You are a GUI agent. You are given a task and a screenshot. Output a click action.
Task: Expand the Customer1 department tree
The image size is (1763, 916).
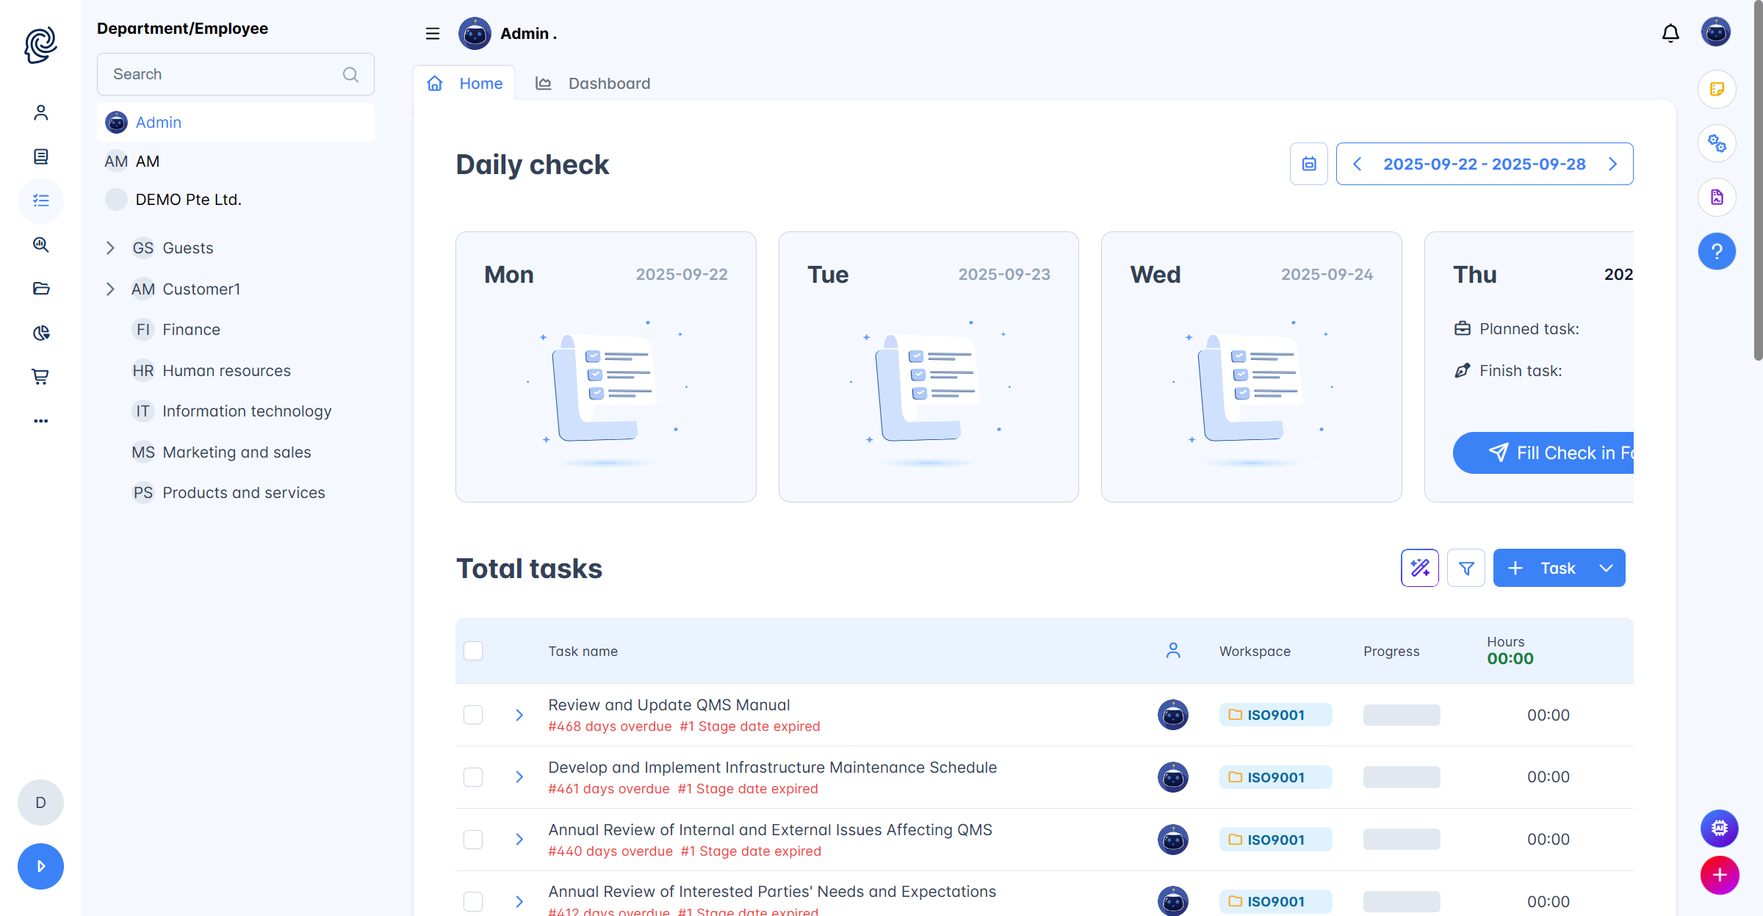[x=110, y=289]
